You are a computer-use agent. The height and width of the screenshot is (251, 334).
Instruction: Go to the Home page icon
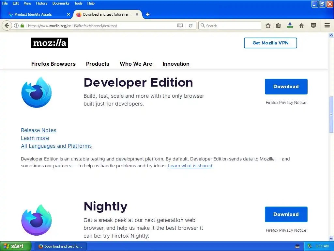coord(302,25)
